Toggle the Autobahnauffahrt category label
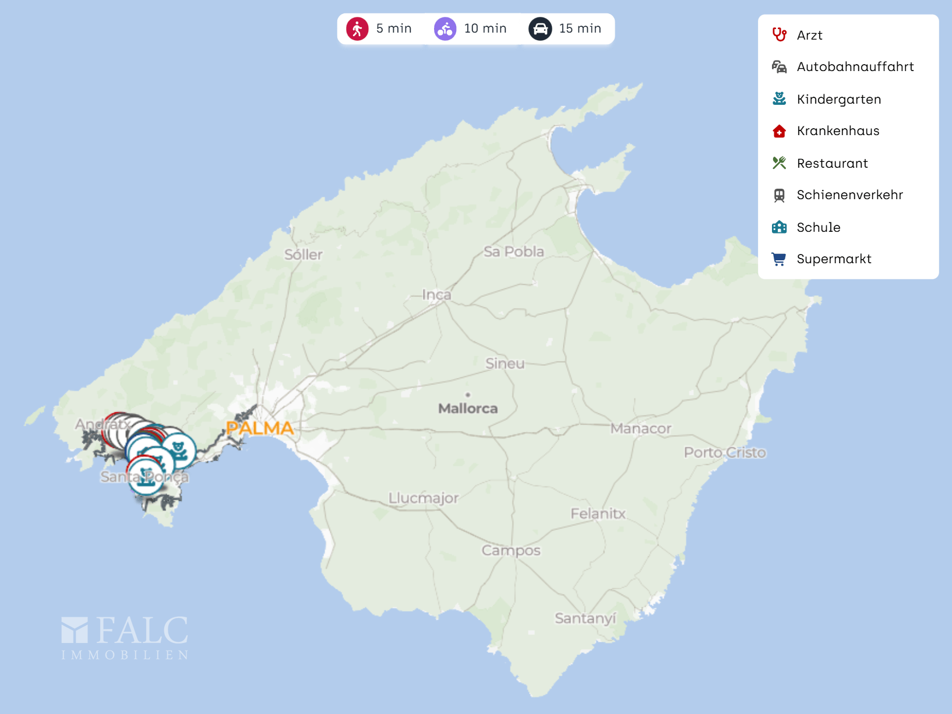The height and width of the screenshot is (714, 952). (855, 67)
